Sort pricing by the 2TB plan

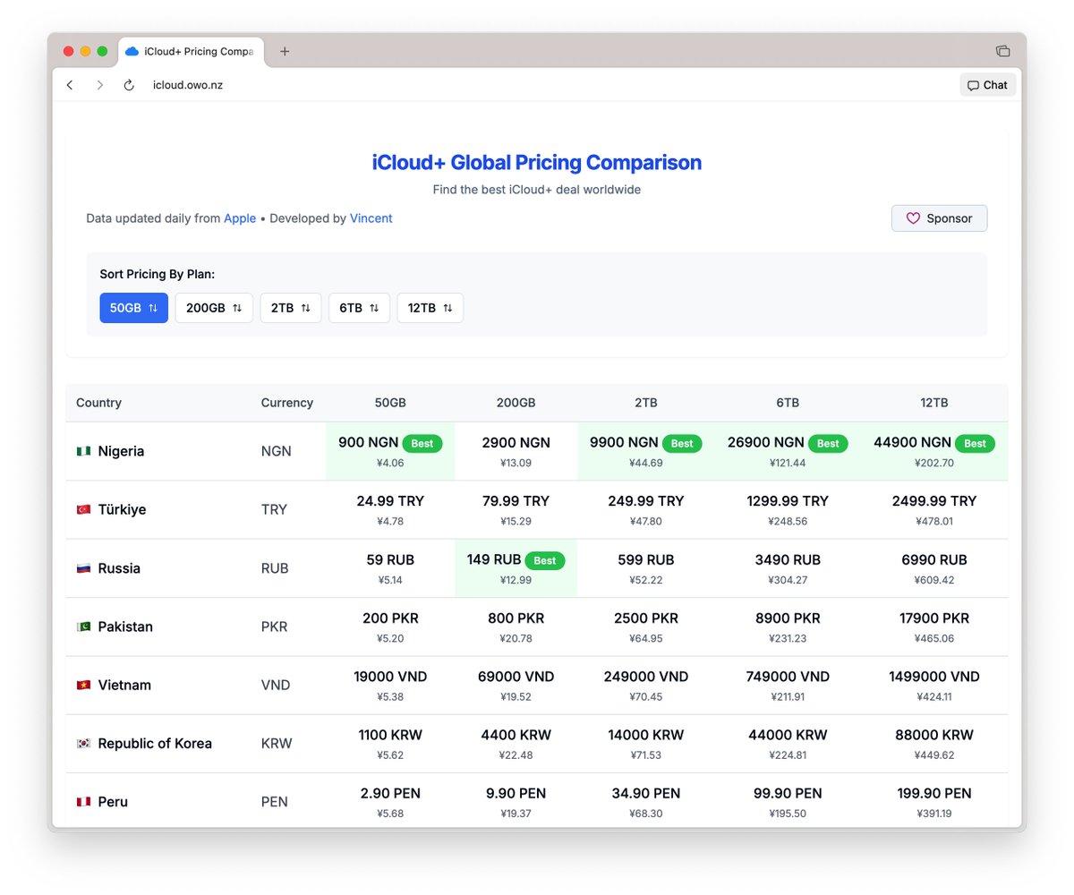291,308
